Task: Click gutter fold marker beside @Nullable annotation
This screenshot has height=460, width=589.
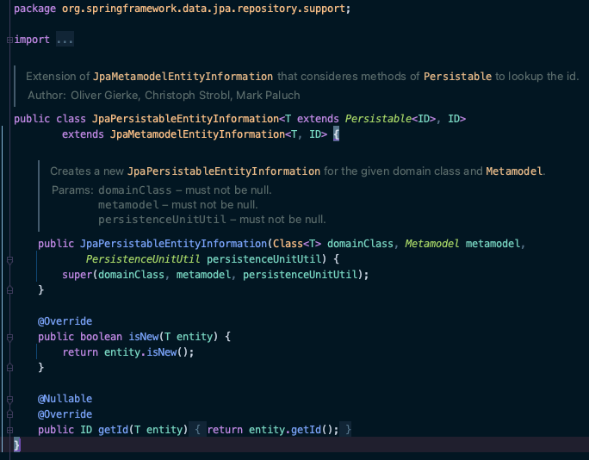Action: [x=10, y=399]
